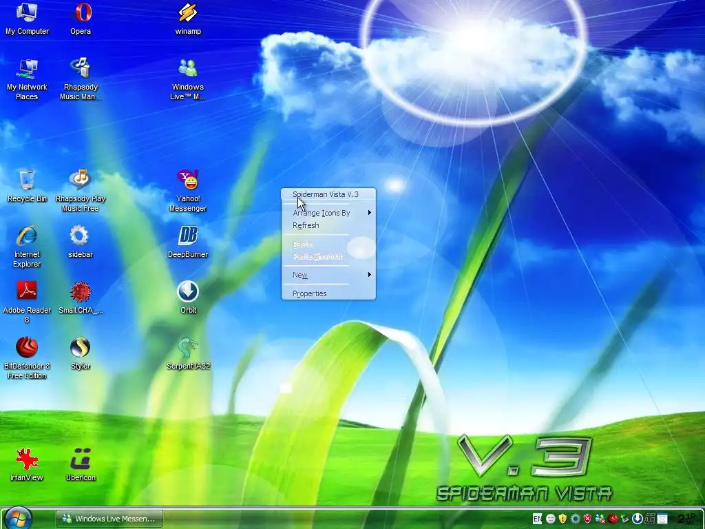Click the yellow security shield tray icon
705x529 pixels.
[x=563, y=519]
